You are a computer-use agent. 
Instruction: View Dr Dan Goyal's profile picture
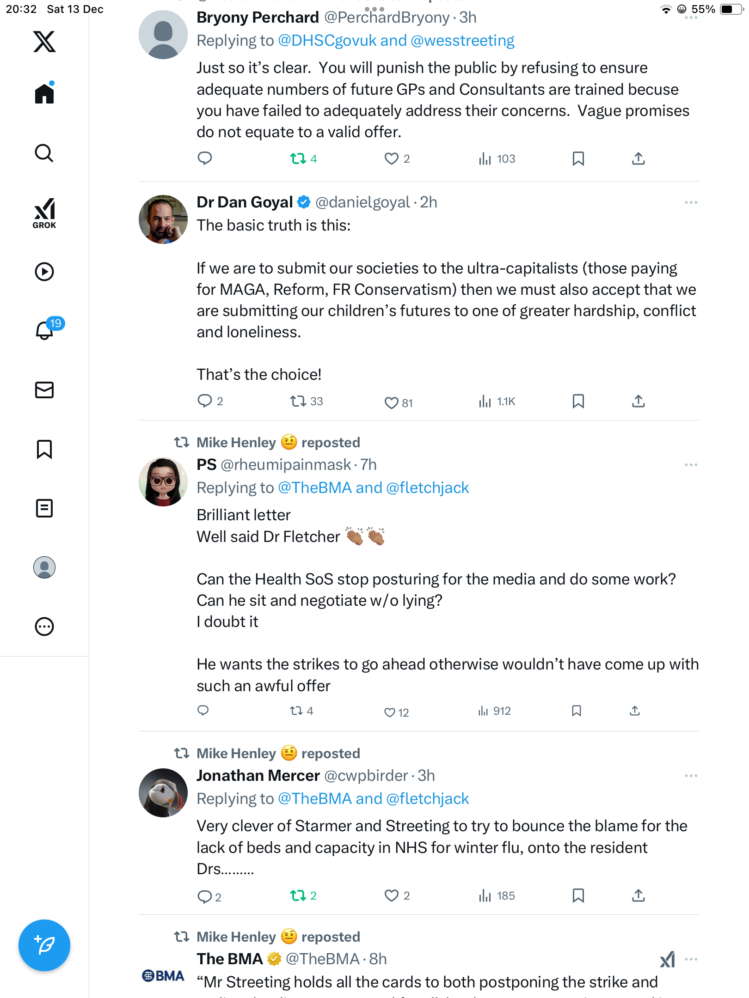coord(163,219)
